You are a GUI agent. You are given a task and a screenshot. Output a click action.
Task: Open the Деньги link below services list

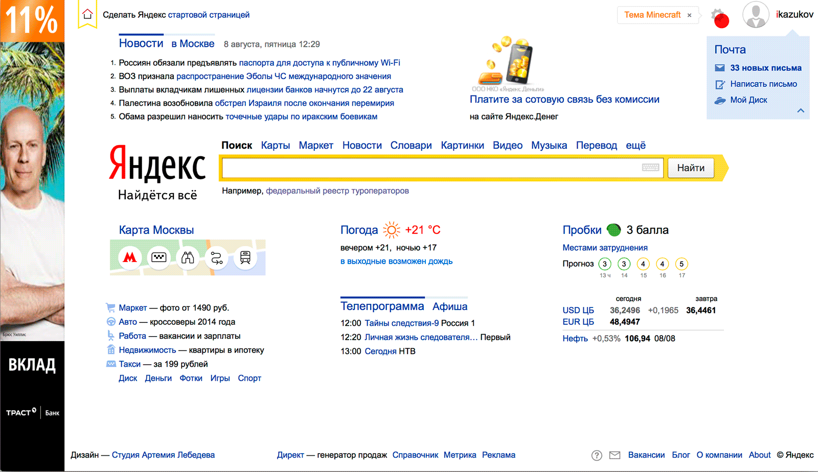158,379
